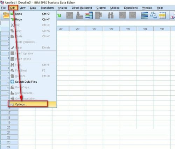Open the Analyze menu
This screenshot has width=175, height=149.
click(63, 8)
